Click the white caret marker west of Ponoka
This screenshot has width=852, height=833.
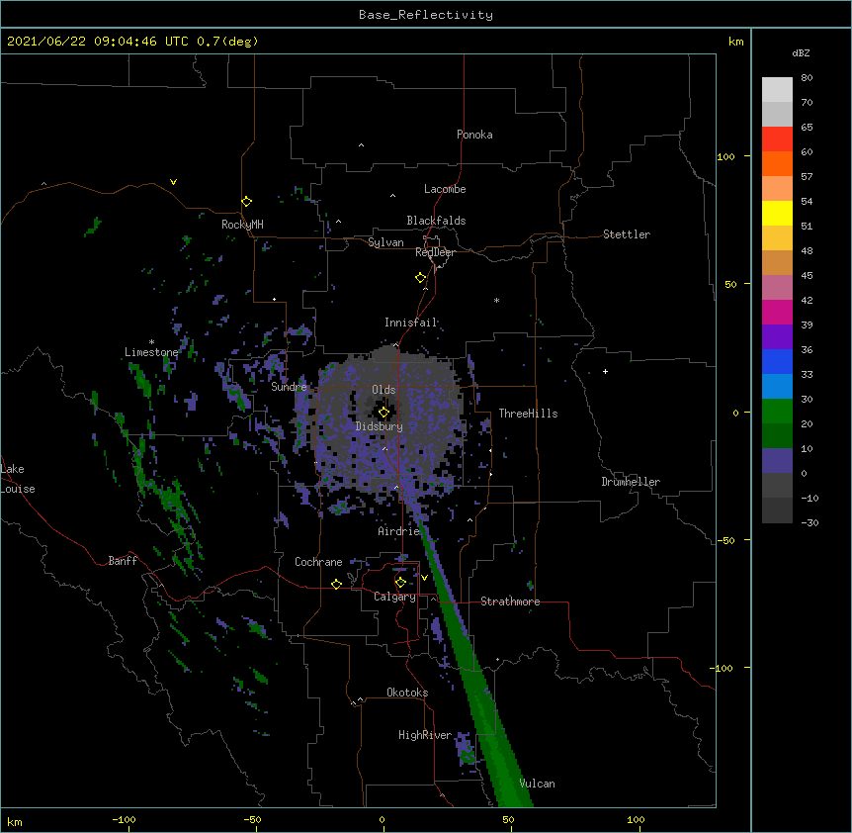coord(361,145)
